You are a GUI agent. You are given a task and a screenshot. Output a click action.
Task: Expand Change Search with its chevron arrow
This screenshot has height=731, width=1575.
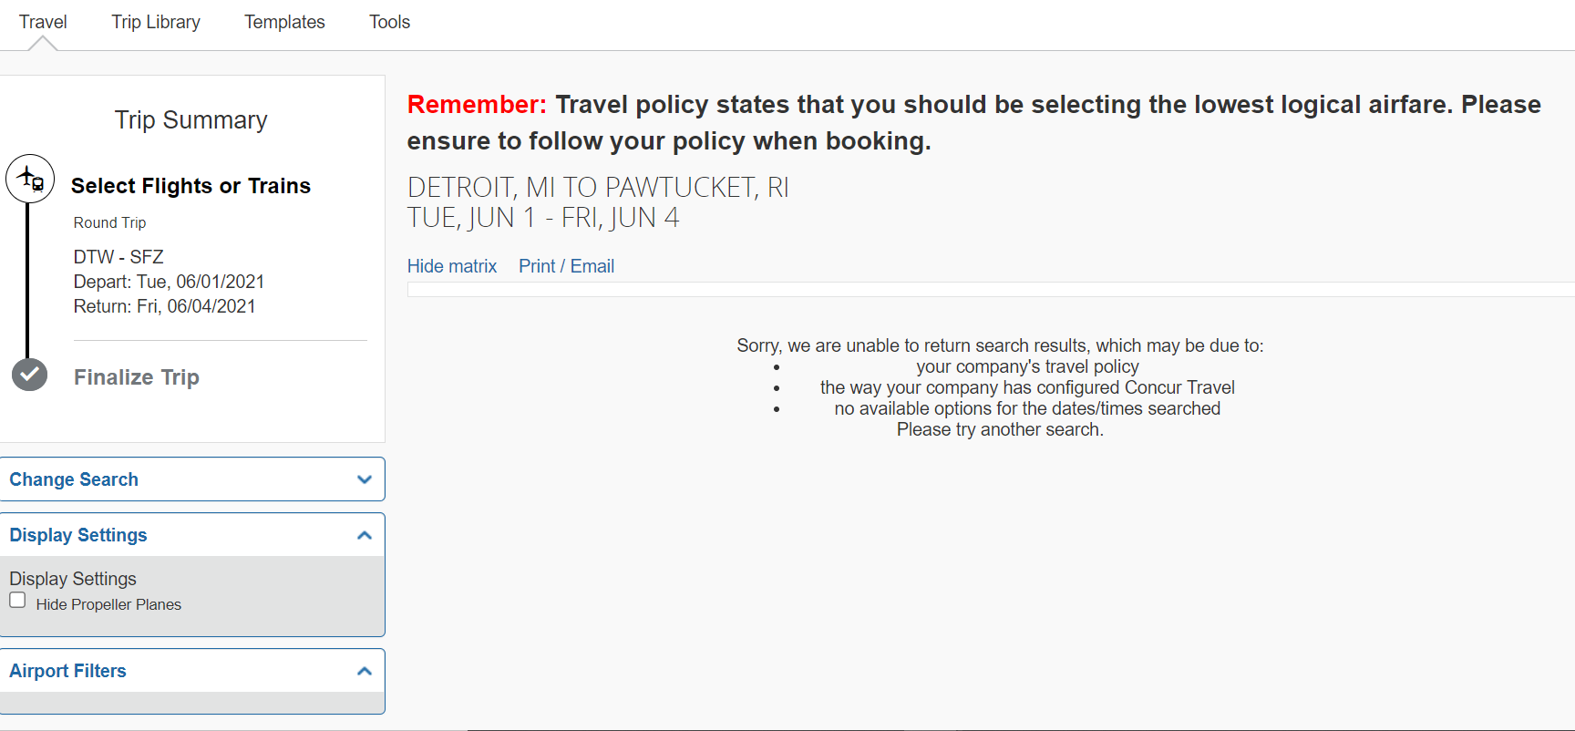coord(365,479)
